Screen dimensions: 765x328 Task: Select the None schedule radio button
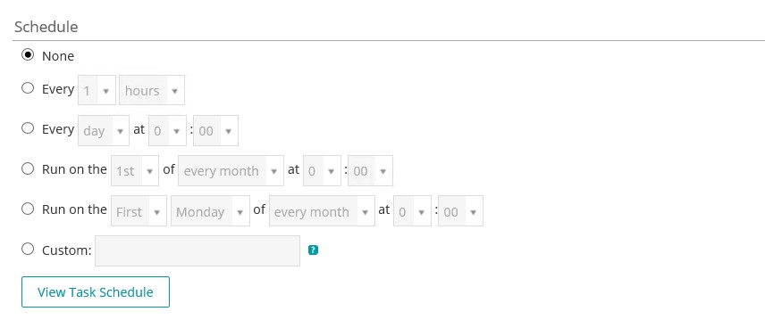click(x=28, y=55)
